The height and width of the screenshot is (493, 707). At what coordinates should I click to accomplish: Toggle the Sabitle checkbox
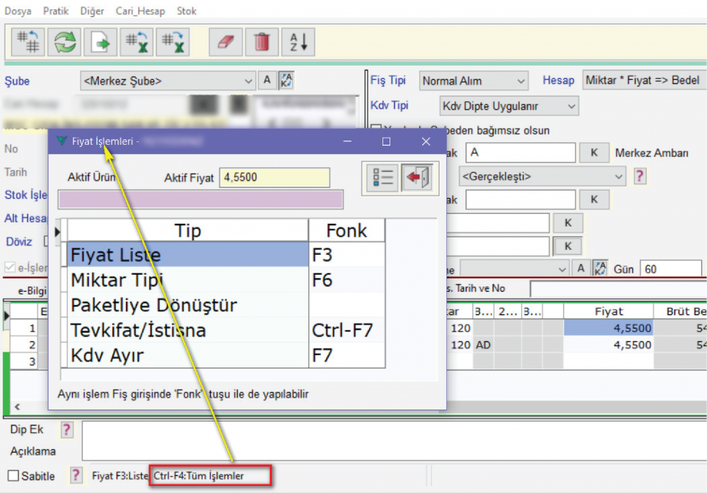13,476
